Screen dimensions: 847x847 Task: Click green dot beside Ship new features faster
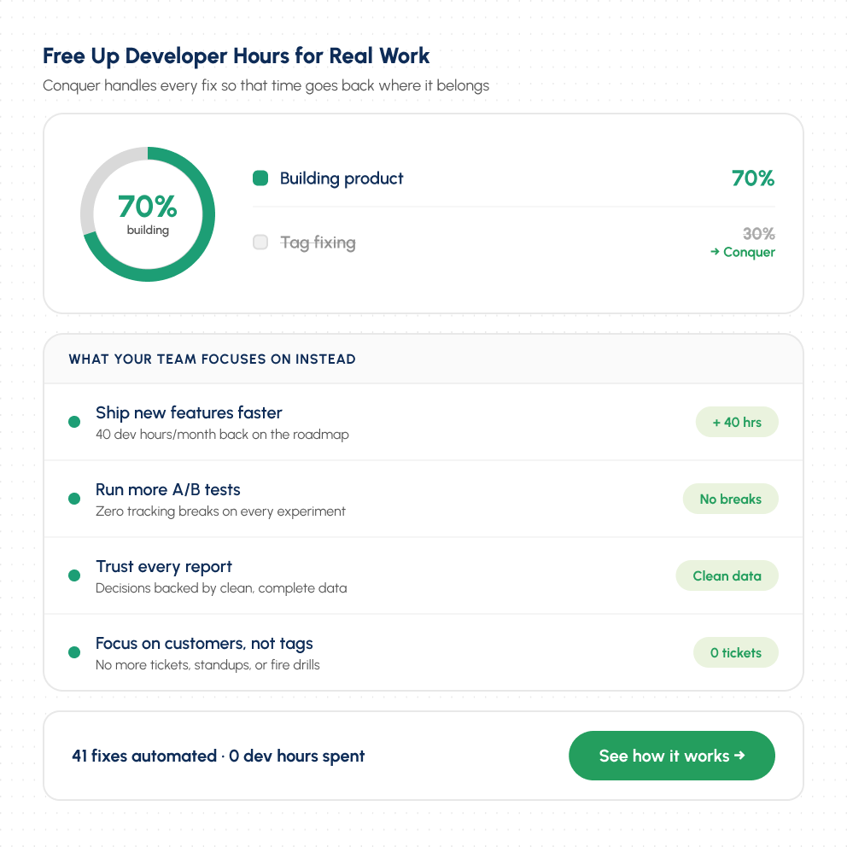74,422
